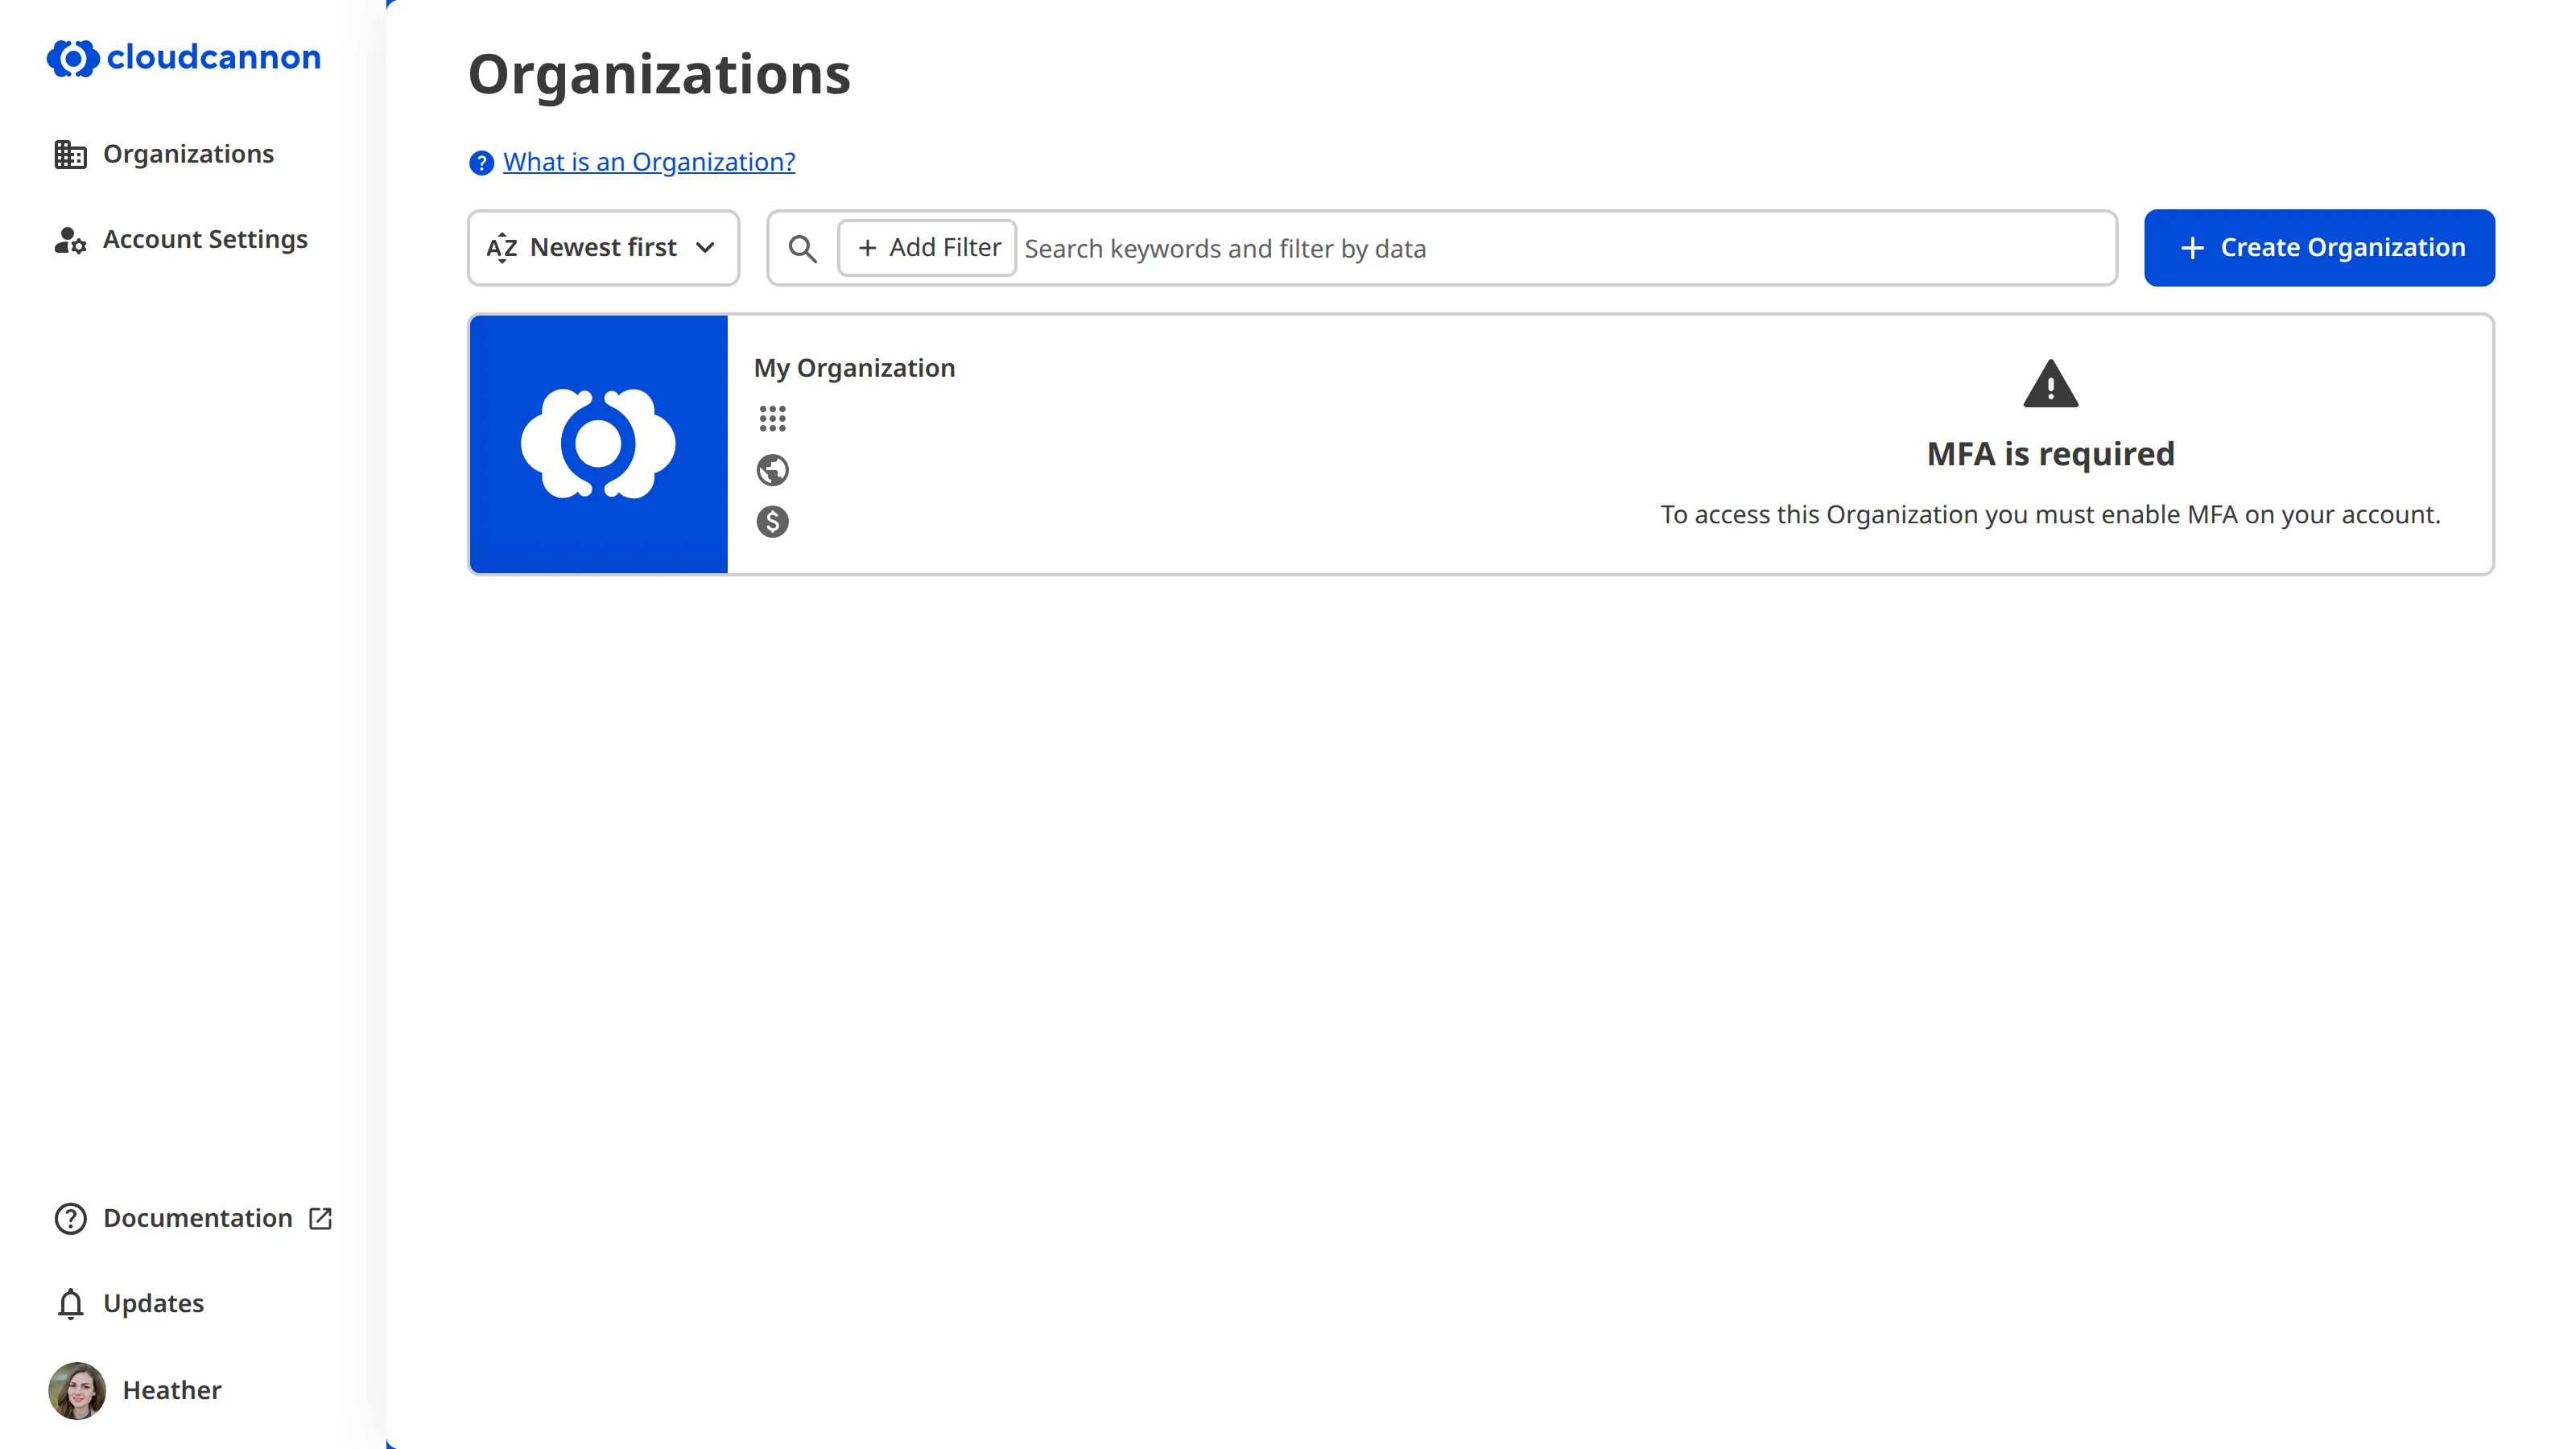Screen dimensions: 2576x1449
Task: Expand the Newest first sort dropdown
Action: (603, 248)
